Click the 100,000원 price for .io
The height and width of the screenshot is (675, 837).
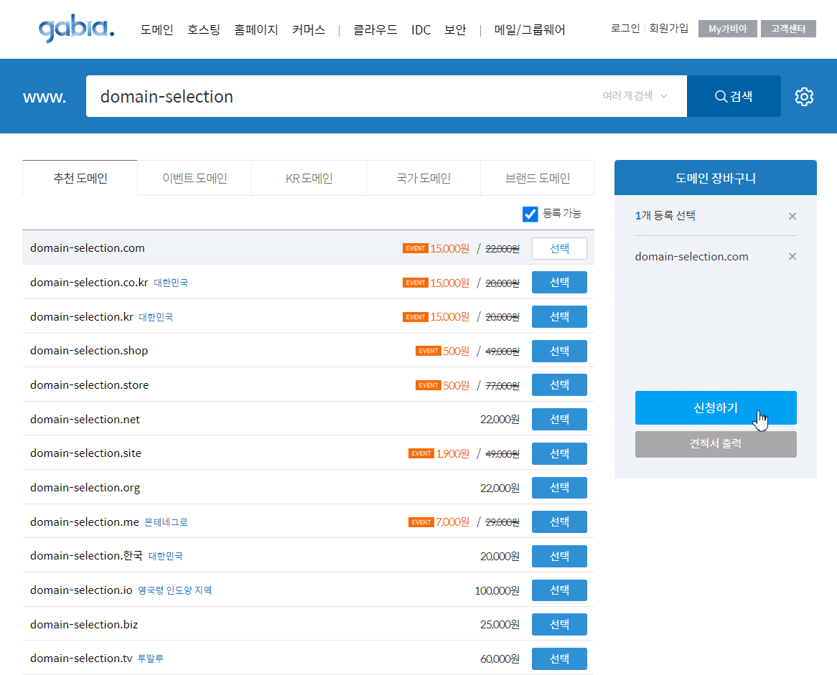click(x=497, y=590)
